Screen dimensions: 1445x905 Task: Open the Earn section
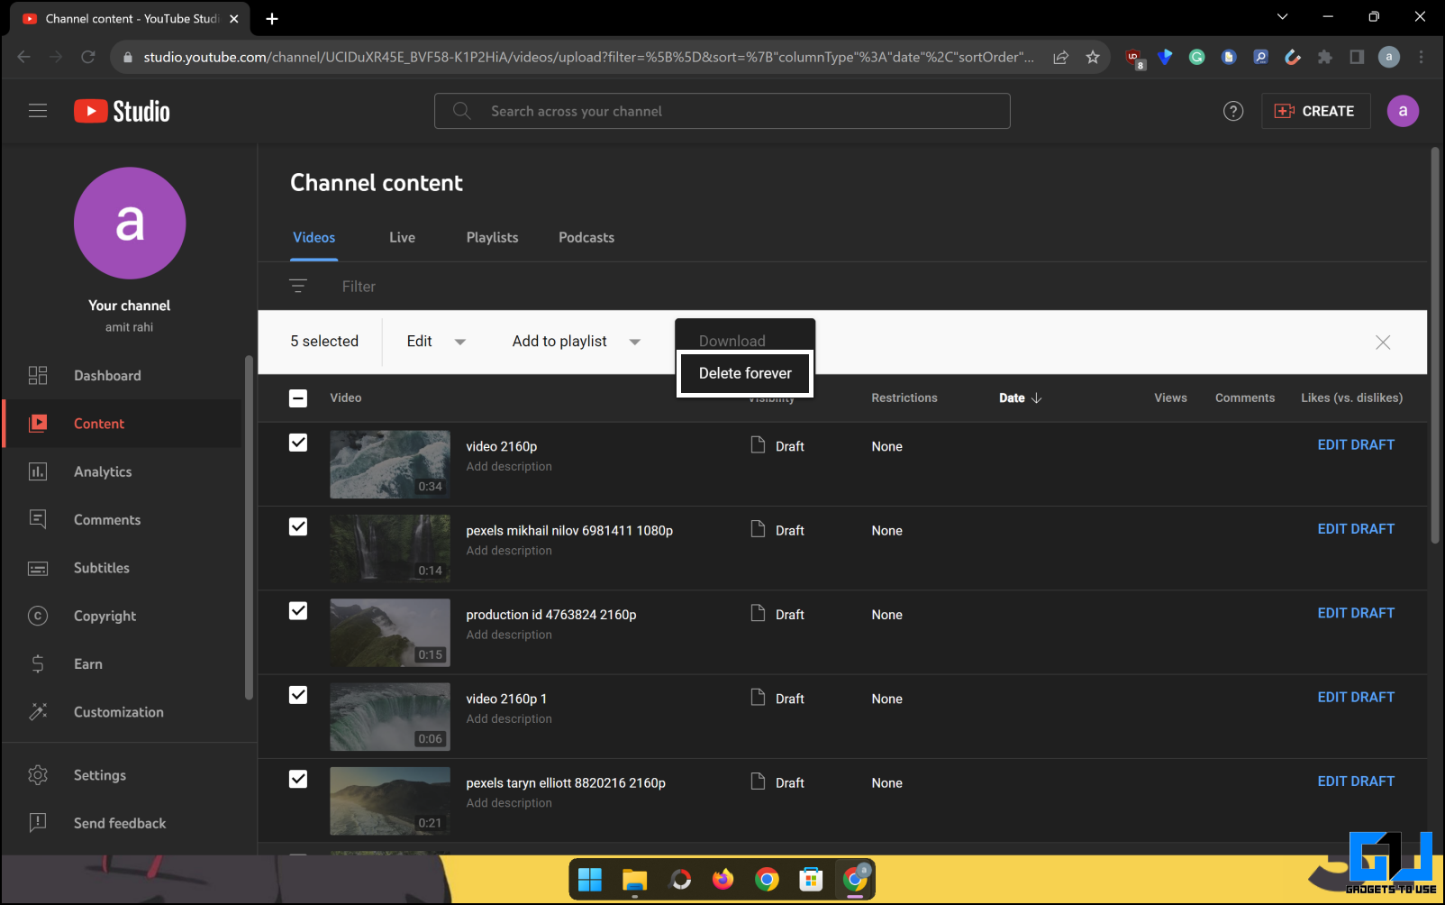point(87,663)
